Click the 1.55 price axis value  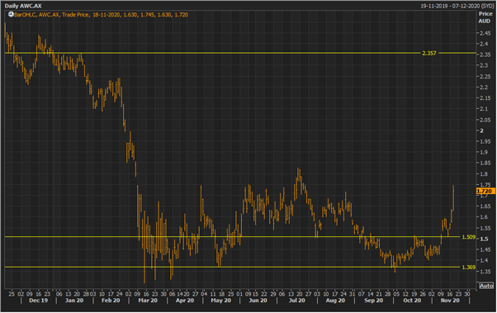[485, 228]
